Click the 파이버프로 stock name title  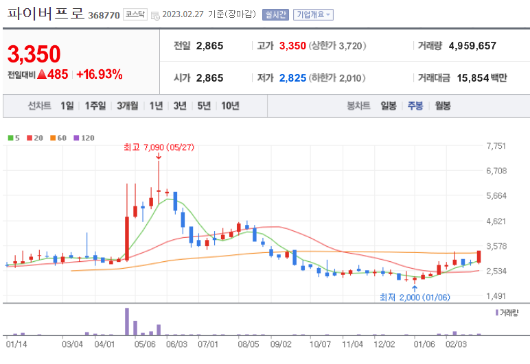point(45,14)
